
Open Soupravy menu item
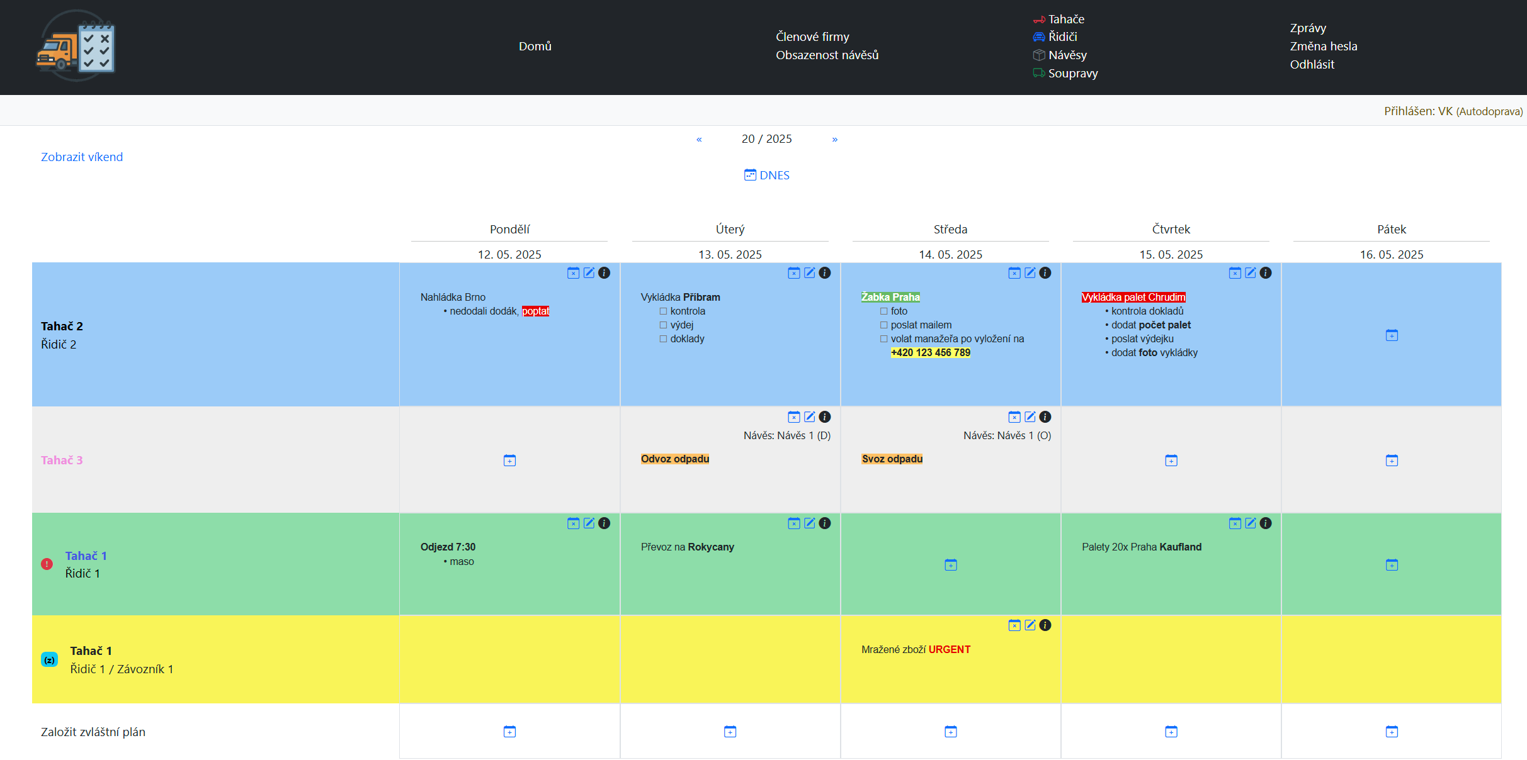pyautogui.click(x=1072, y=74)
